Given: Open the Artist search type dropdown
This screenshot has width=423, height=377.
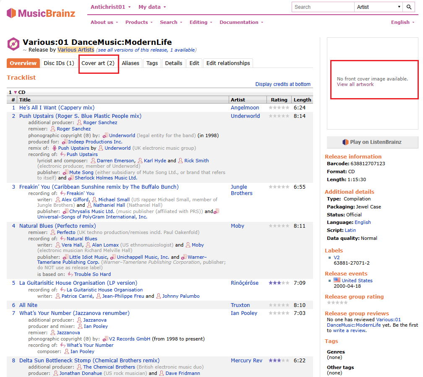Looking at the screenshot, I should point(379,7).
